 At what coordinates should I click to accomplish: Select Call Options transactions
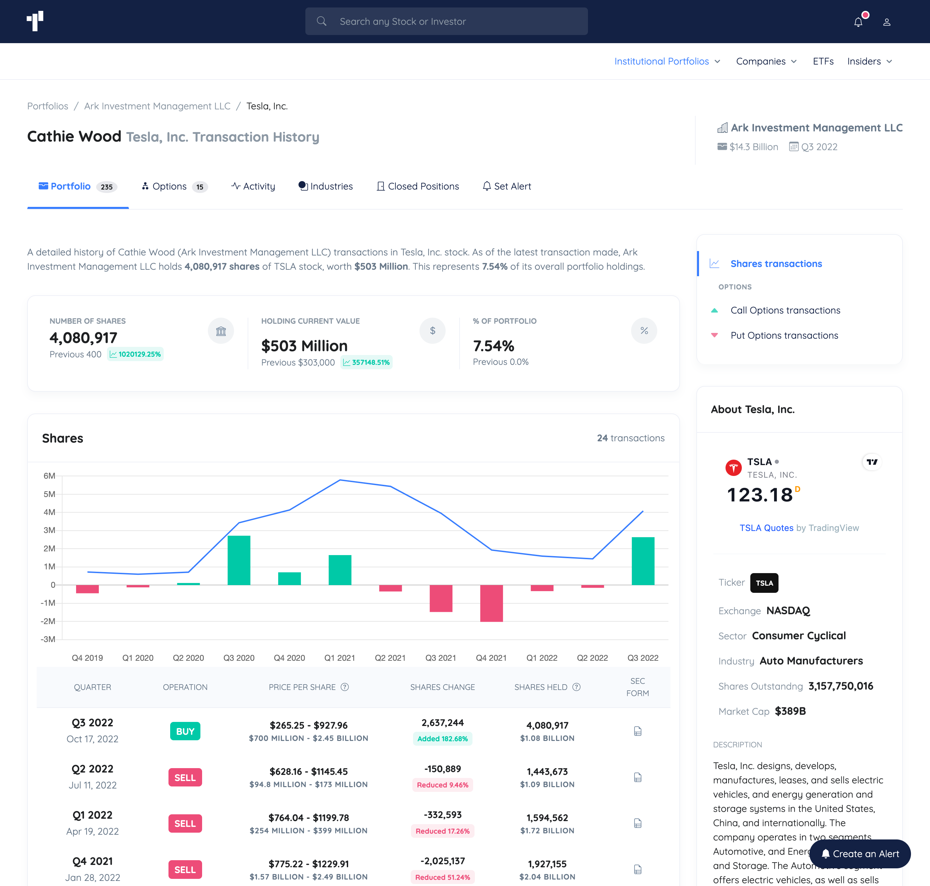(785, 311)
